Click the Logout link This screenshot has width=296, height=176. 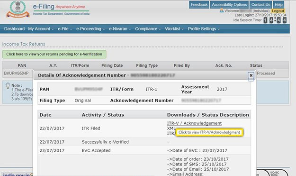pos(278,11)
